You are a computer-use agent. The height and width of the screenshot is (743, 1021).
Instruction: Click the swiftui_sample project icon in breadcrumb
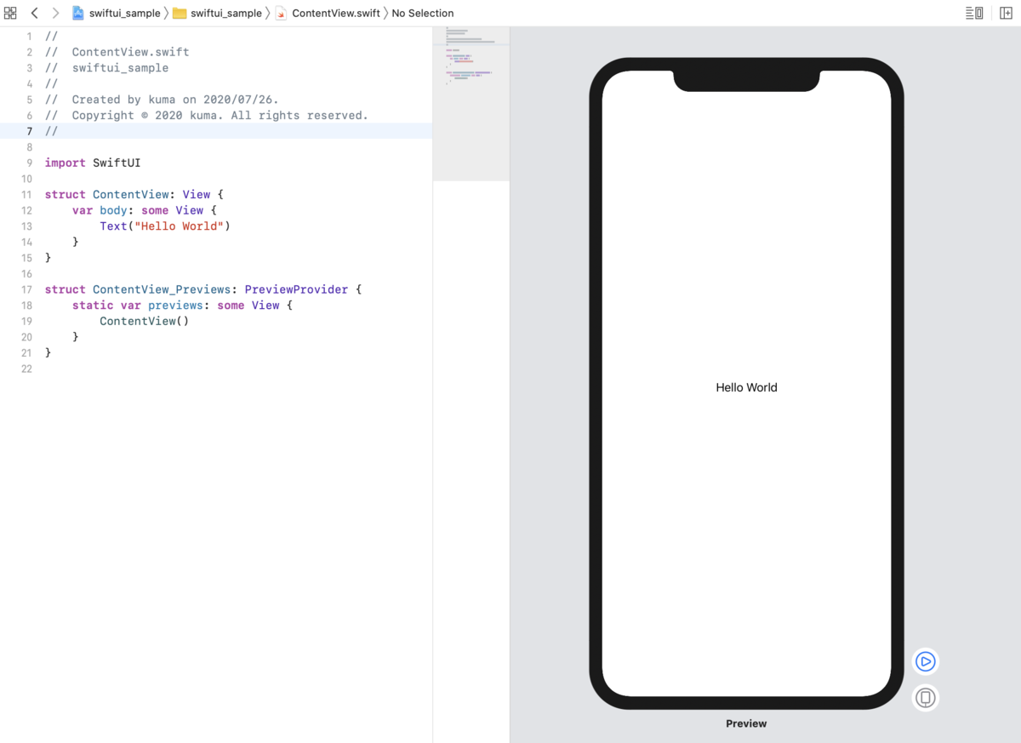tap(78, 13)
